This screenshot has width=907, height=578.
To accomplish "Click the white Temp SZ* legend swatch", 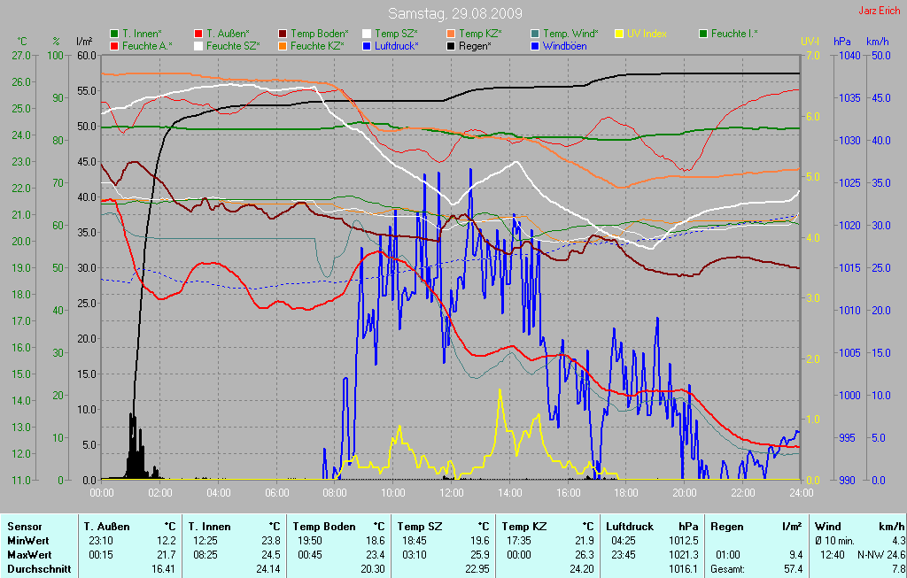I will (367, 35).
